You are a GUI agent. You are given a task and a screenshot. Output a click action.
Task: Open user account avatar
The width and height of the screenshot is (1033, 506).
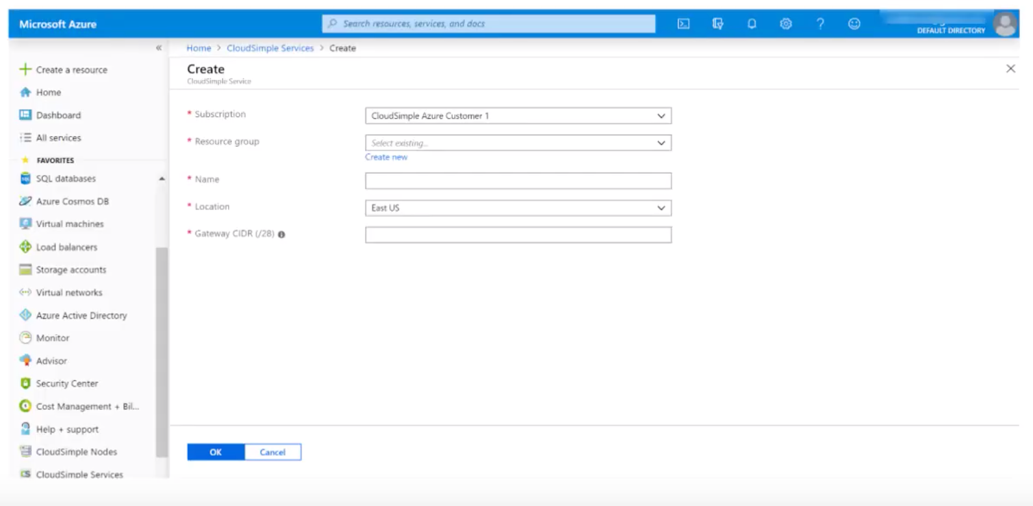(1005, 24)
